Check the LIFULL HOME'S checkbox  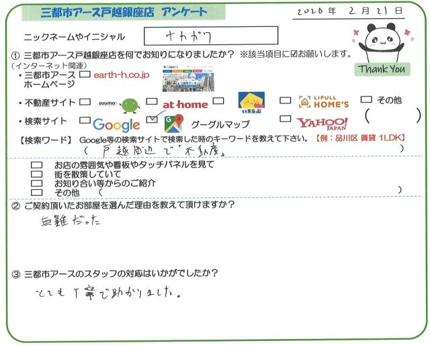[x=285, y=100]
